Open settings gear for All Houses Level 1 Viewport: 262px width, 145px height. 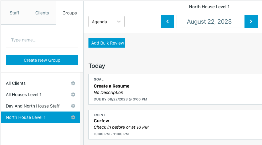coord(73,95)
